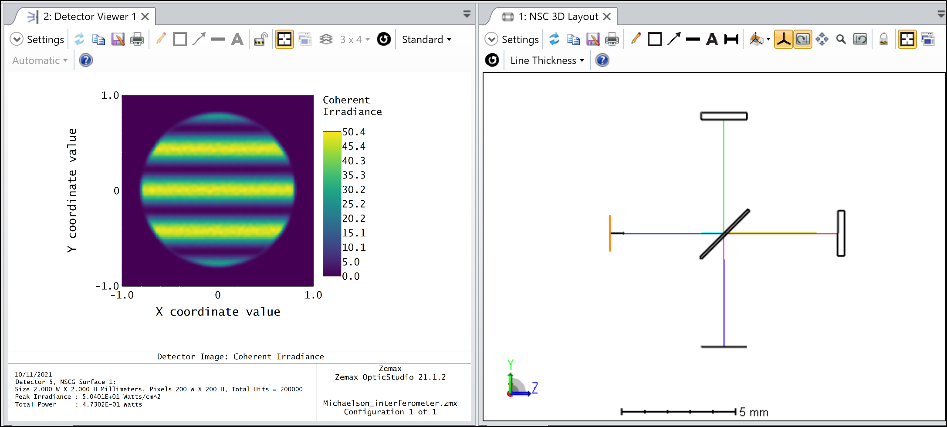Click camera view orientation icon in 3D Layout
Image resolution: width=947 pixels, height=427 pixels.
[756, 39]
